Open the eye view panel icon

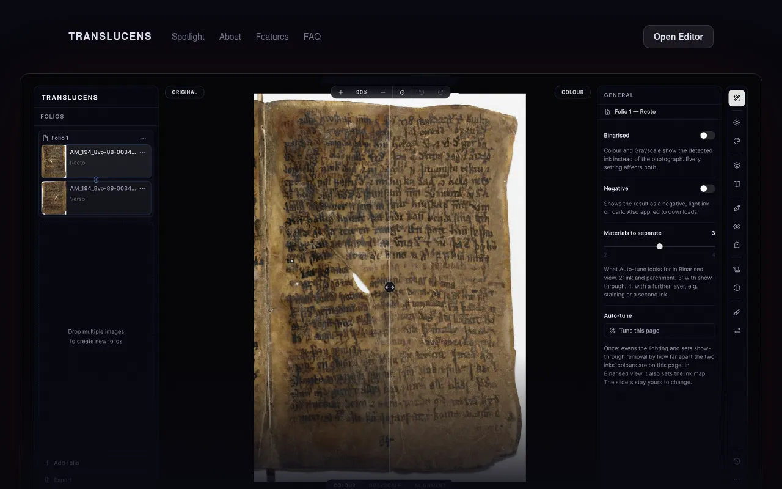pos(737,227)
